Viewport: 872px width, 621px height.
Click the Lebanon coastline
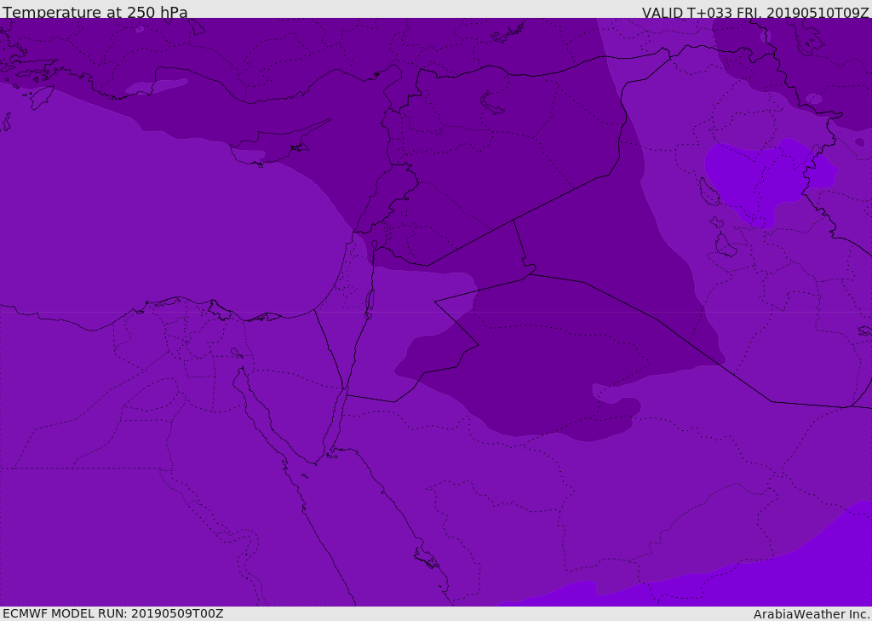[368, 209]
